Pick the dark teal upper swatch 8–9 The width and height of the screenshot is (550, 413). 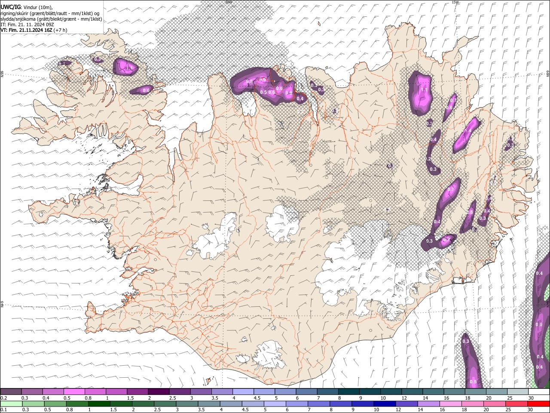coord(349,391)
